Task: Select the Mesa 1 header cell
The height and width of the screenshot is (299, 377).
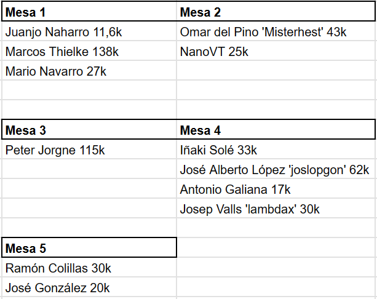Action: [x=89, y=12]
